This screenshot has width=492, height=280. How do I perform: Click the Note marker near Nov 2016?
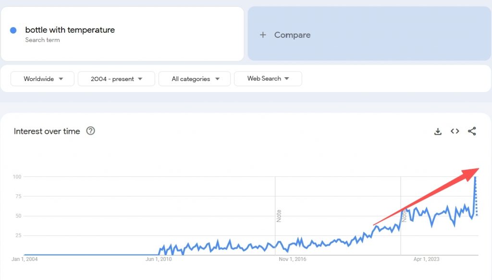pos(279,216)
